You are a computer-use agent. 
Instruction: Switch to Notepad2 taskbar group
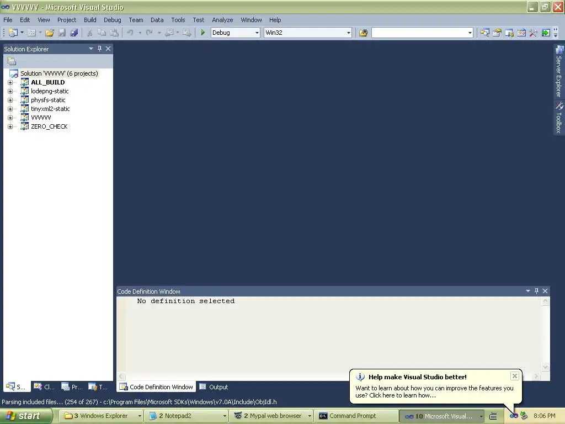click(187, 416)
